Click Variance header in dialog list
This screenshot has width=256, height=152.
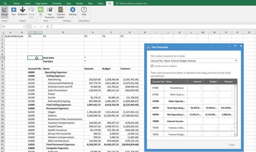[228, 81]
